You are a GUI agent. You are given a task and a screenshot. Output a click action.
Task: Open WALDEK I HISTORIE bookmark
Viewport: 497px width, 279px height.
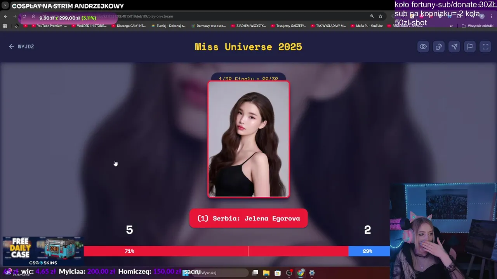point(89,26)
